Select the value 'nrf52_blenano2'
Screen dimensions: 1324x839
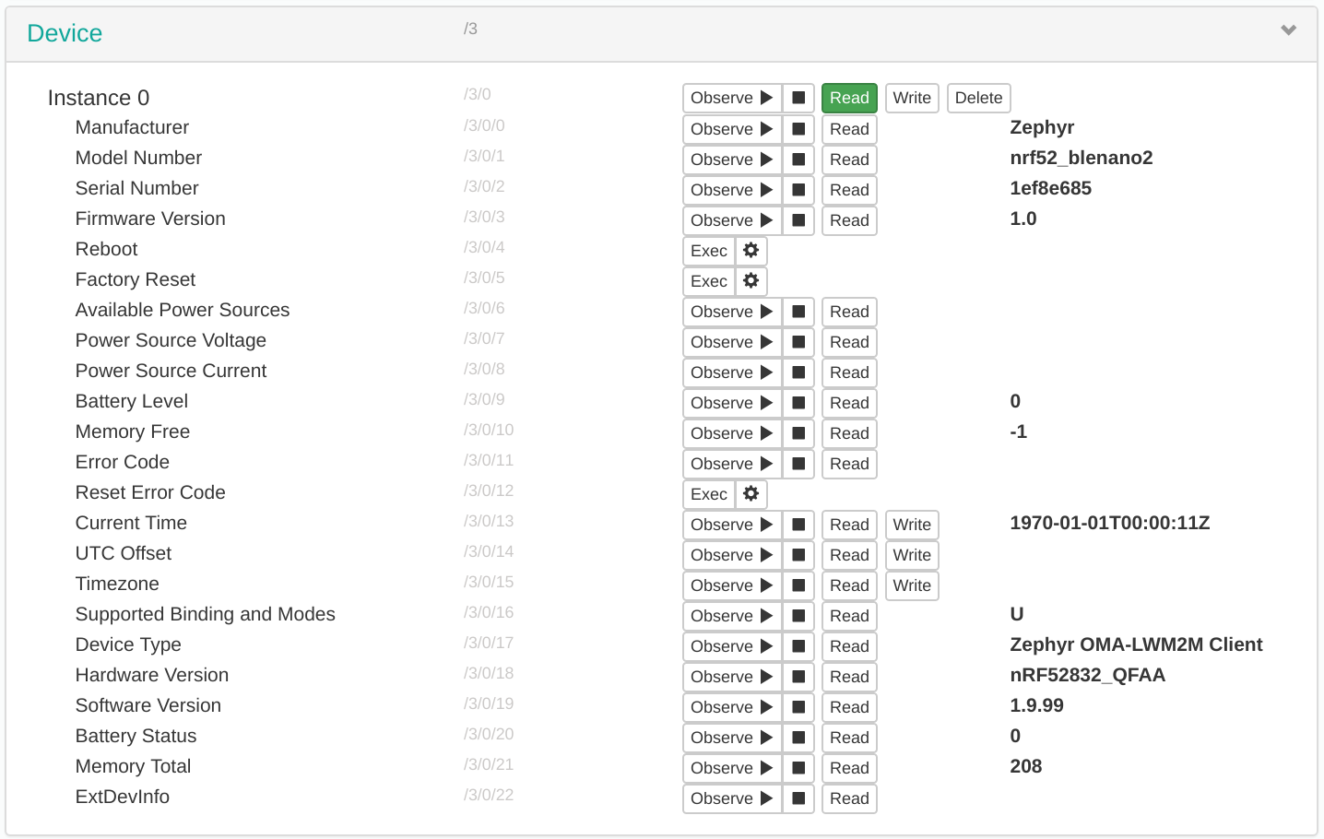click(x=1082, y=158)
